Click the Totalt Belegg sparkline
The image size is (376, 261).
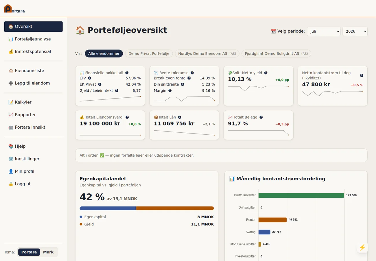[x=258, y=133]
